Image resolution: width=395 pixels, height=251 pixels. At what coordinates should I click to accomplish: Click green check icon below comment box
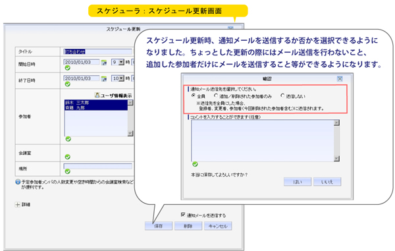(x=195, y=164)
